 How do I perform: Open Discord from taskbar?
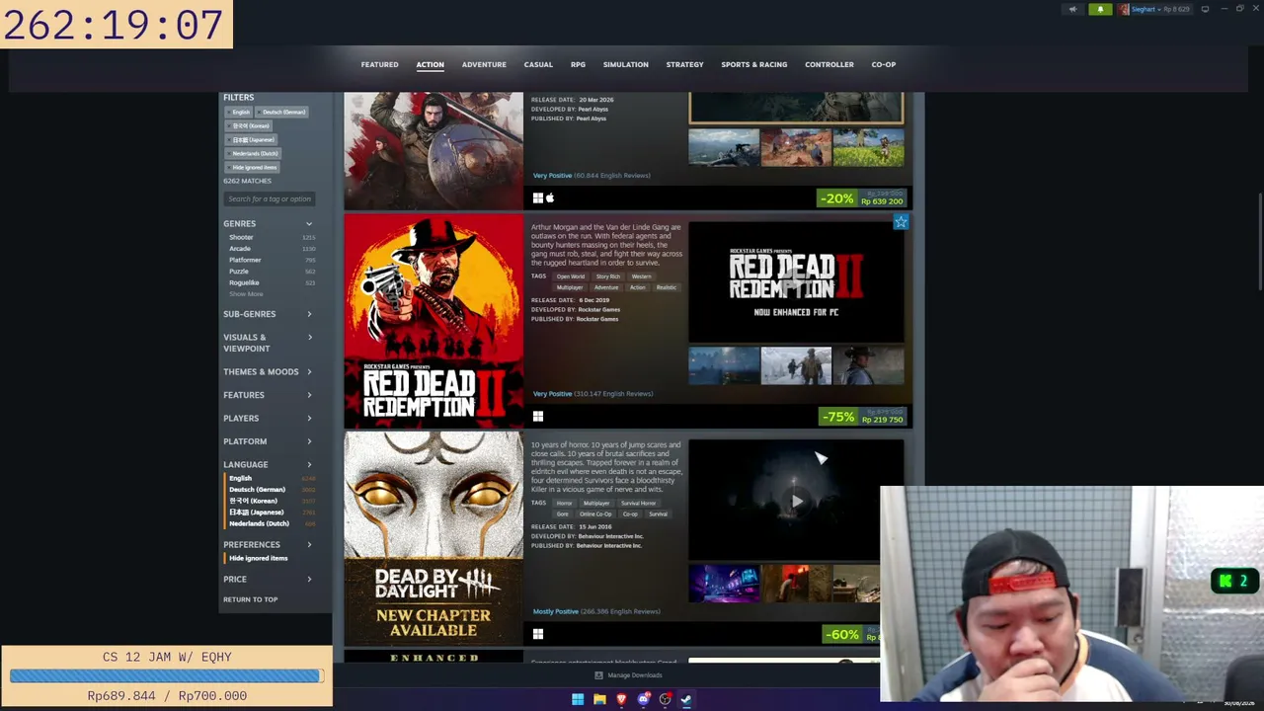coord(643,700)
